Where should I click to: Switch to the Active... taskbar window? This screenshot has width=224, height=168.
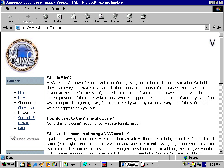point(91,164)
